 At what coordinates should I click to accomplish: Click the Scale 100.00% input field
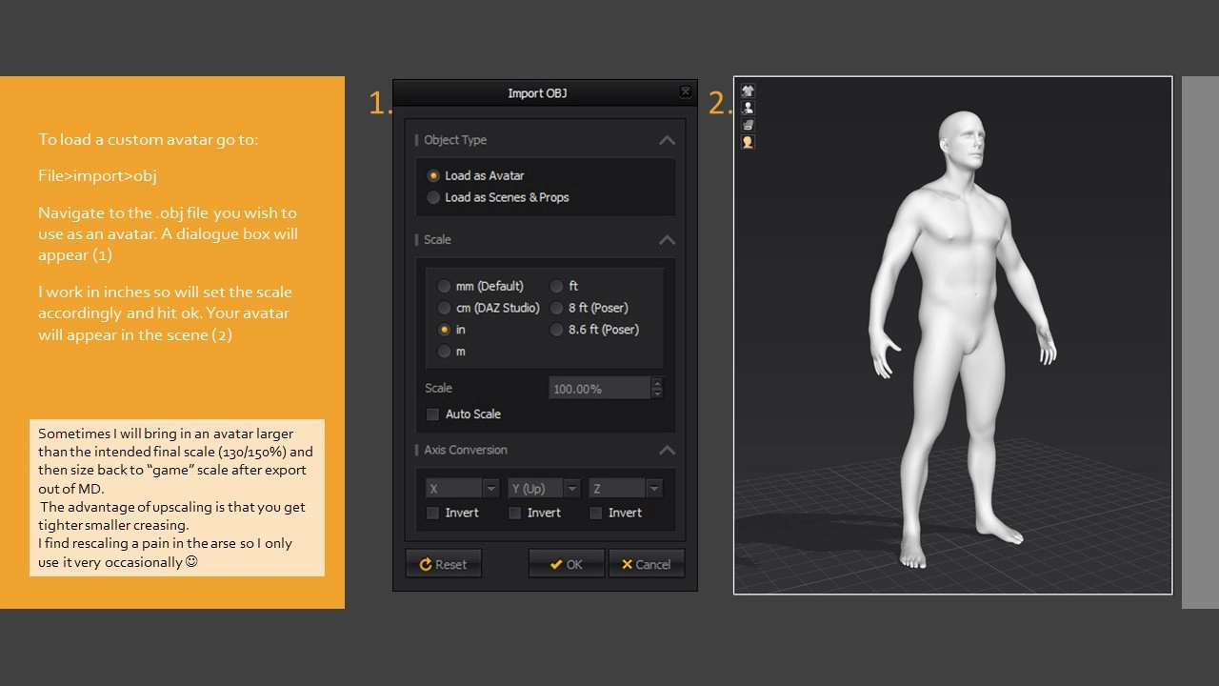[599, 388]
